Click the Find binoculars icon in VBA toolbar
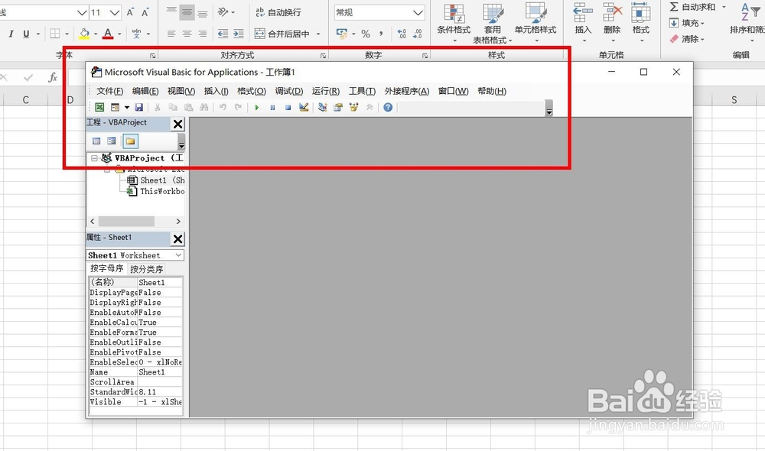765x451 pixels. point(204,107)
